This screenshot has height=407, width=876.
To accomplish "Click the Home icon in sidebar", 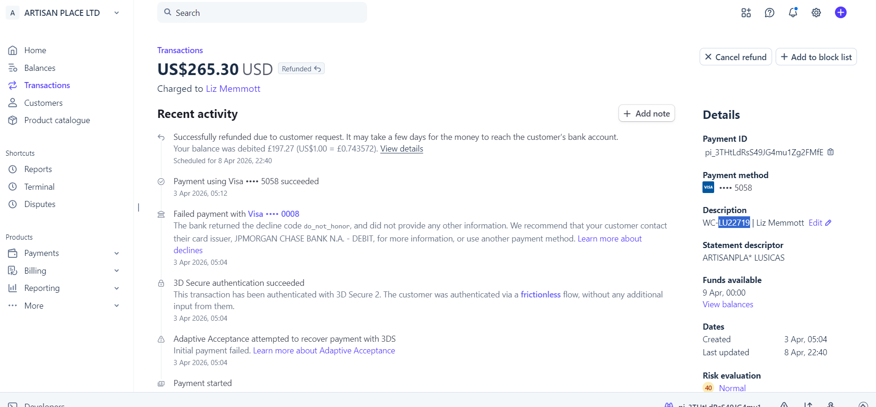I will tap(13, 50).
